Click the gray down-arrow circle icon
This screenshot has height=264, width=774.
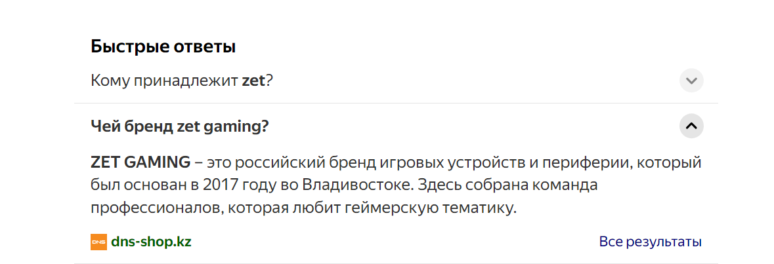pos(691,81)
